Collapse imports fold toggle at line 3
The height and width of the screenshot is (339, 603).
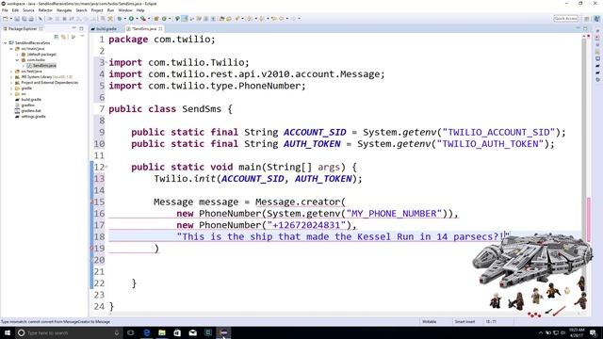106,62
